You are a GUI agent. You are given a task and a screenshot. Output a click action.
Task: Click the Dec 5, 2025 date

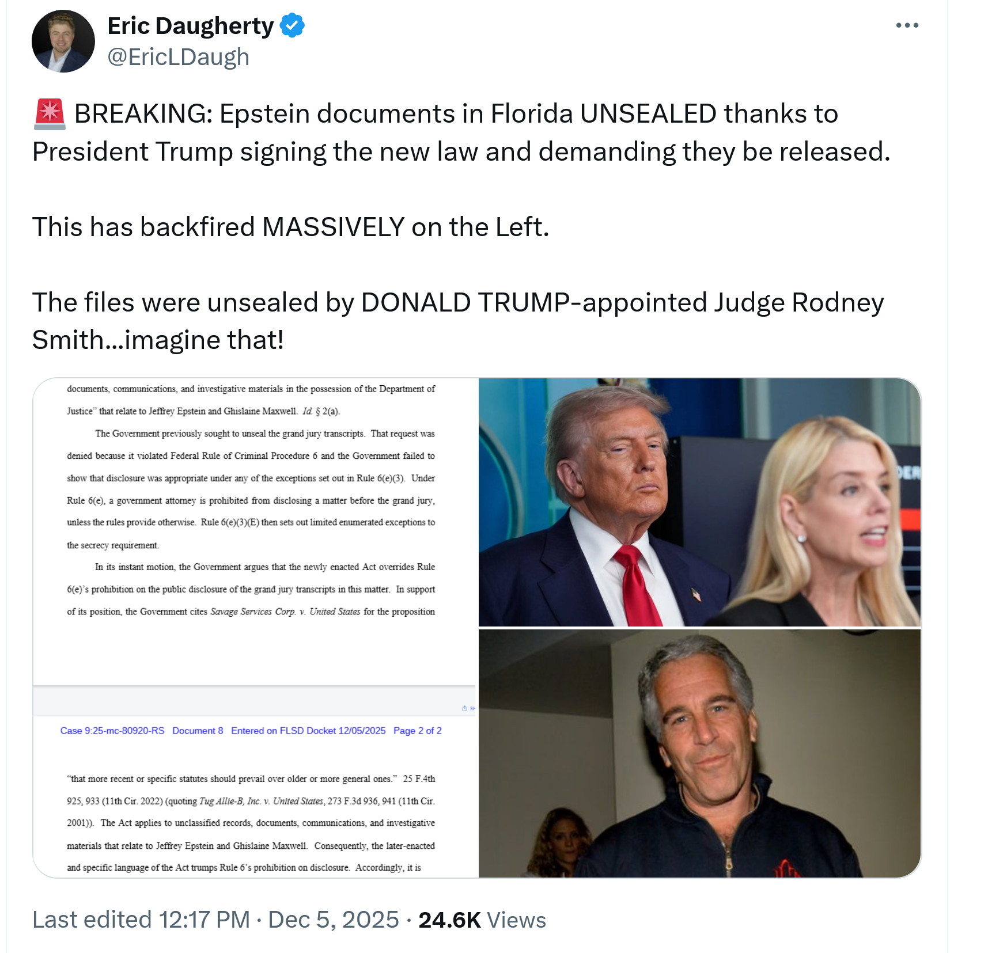(x=334, y=920)
